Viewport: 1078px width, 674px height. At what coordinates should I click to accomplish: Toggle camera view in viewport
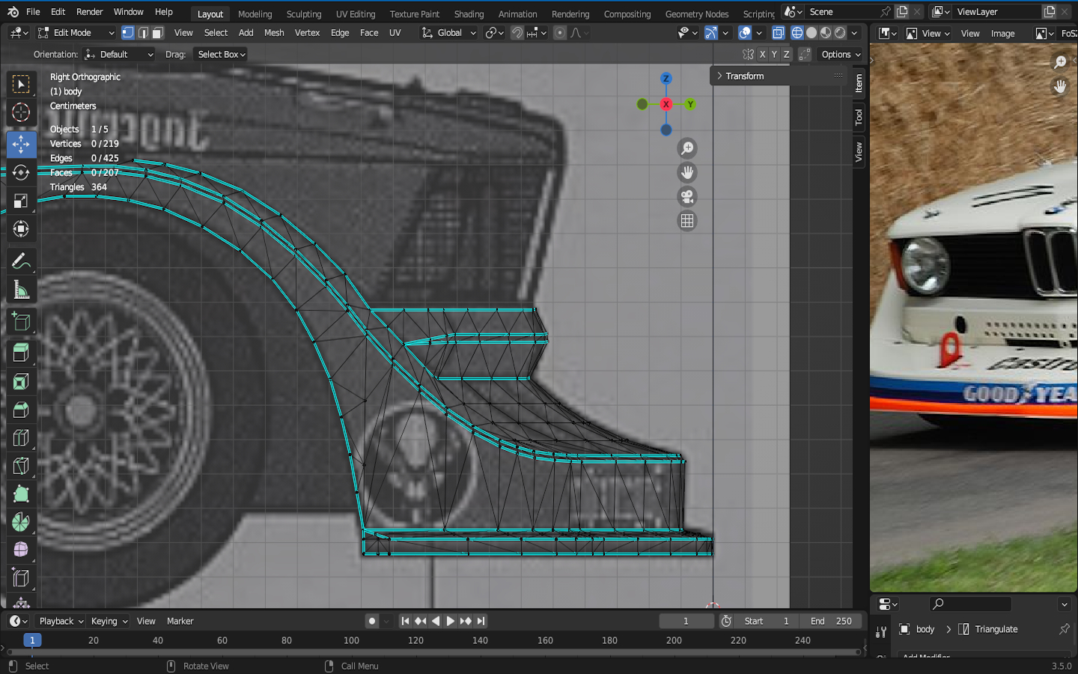pos(686,197)
